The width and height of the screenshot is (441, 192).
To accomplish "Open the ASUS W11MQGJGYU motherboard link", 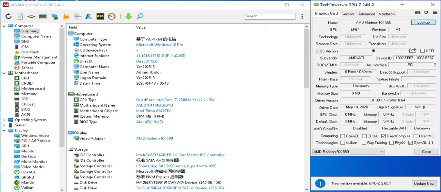I will click(x=154, y=105).
